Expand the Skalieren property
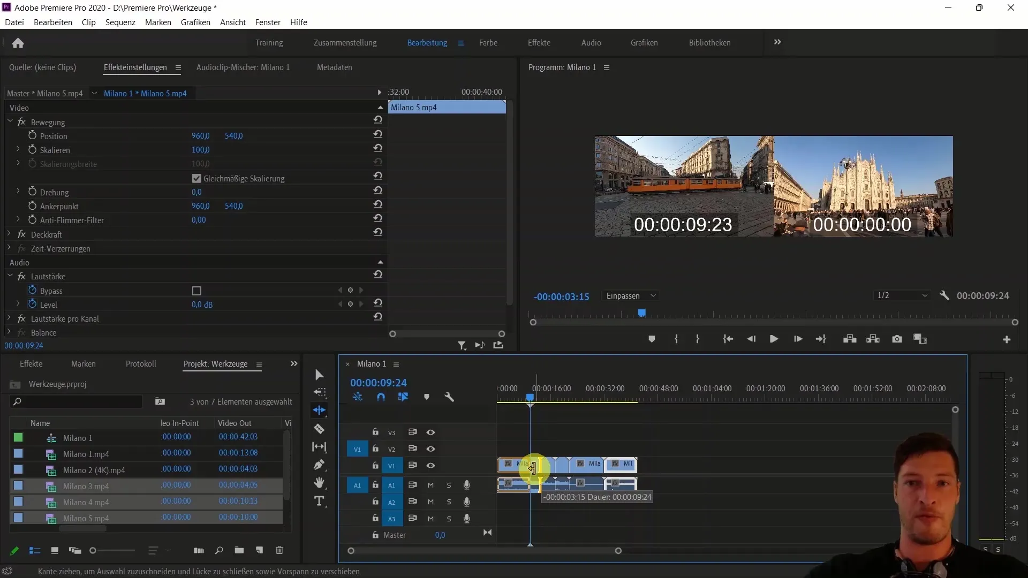Screen dimensions: 1028x578 pos(18,149)
